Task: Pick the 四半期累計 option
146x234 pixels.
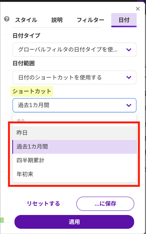Action: pyautogui.click(x=74, y=160)
